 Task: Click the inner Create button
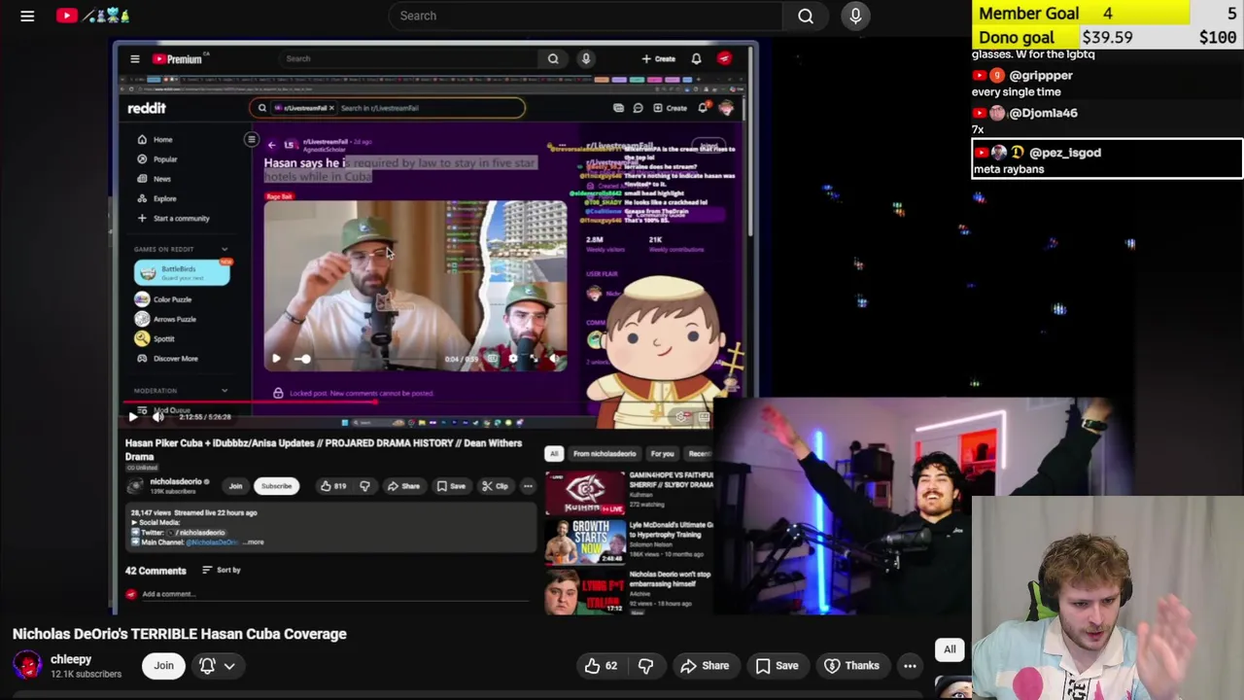659,59
